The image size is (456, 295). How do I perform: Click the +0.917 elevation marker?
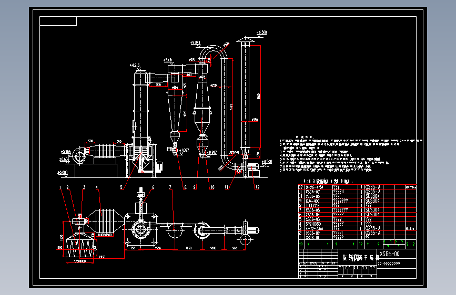point(211,152)
